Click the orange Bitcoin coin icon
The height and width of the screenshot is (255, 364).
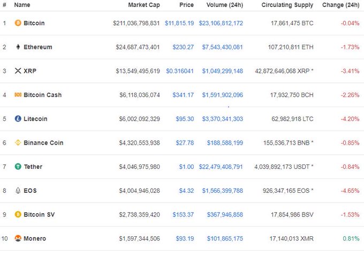18,22
